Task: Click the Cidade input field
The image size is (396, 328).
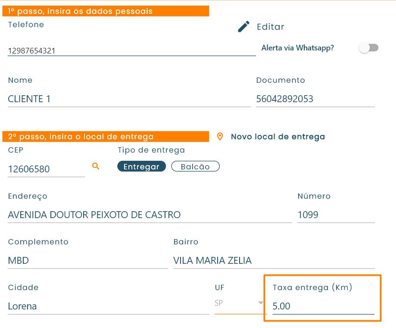Action: pyautogui.click(x=108, y=306)
